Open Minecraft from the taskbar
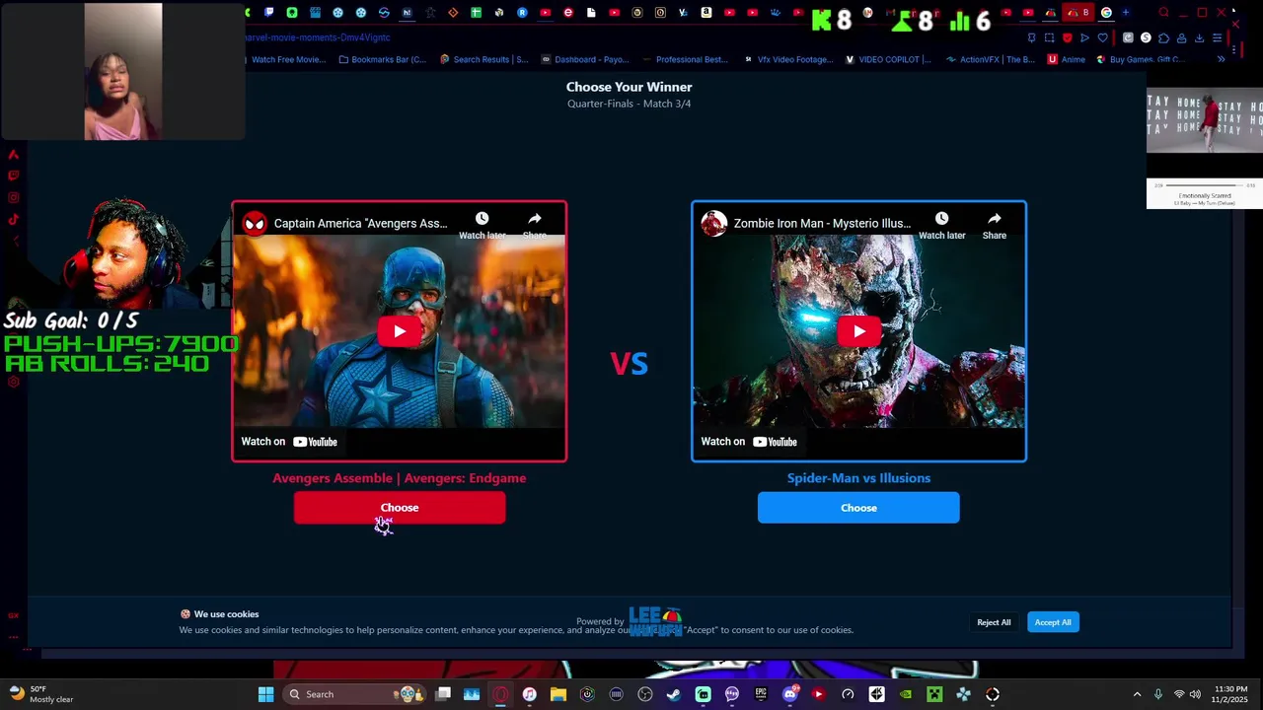Viewport: 1263px width, 710px height. [934, 694]
